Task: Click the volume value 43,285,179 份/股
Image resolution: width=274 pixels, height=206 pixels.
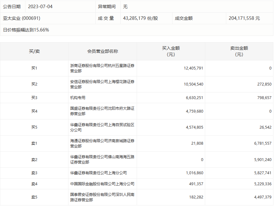Action: point(140,18)
